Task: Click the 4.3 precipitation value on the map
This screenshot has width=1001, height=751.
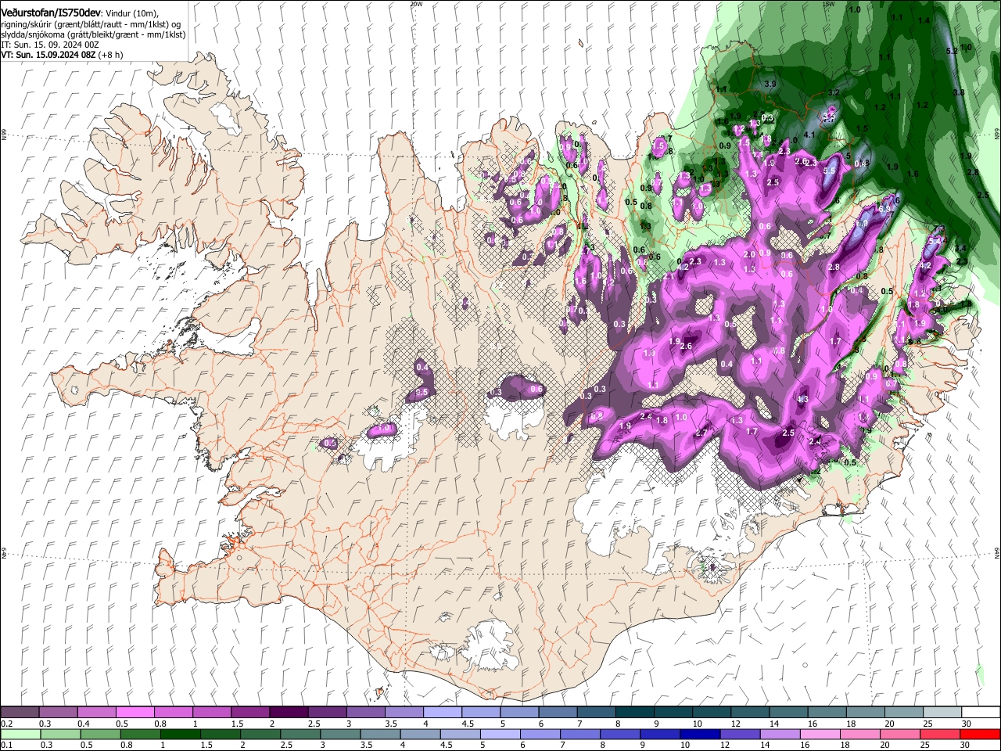Action: pos(802,399)
